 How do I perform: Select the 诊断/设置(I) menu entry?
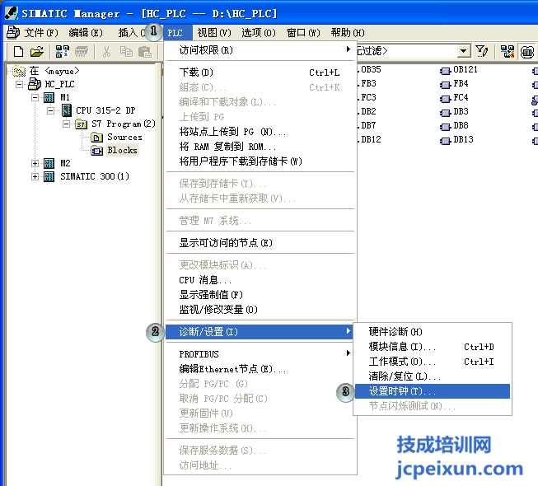pos(260,332)
